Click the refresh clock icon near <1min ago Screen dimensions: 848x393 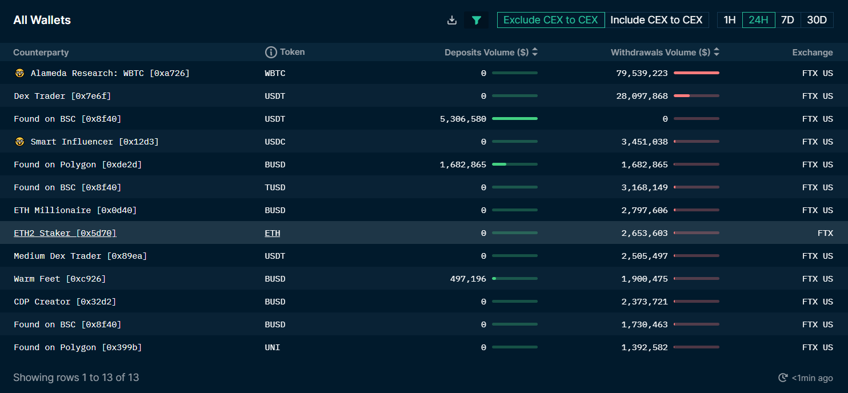pos(783,378)
